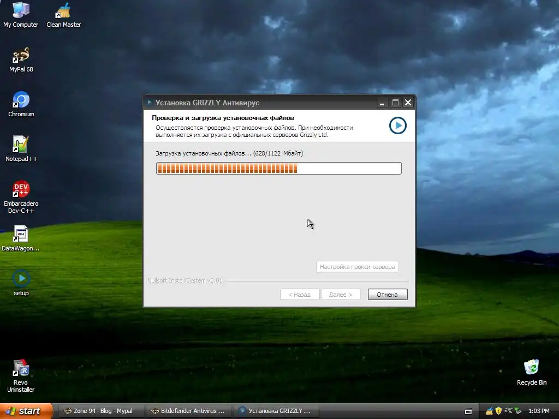The width and height of the screenshot is (559, 419).
Task: Click the Clean Master broom tray icon
Action: click(x=489, y=411)
